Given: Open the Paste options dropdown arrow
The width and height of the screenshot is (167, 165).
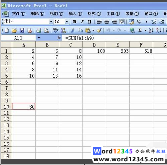Looking at the screenshot, I should [93, 30].
